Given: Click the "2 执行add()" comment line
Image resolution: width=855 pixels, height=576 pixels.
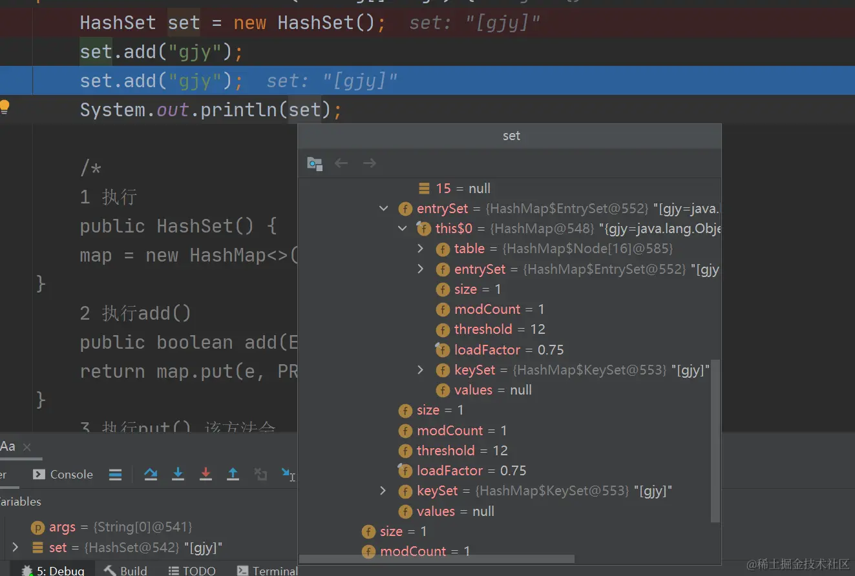Looking at the screenshot, I should point(136,313).
